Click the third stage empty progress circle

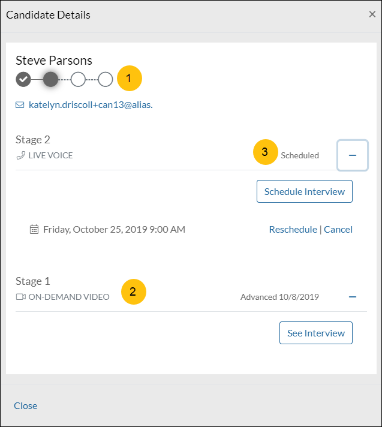pos(78,79)
